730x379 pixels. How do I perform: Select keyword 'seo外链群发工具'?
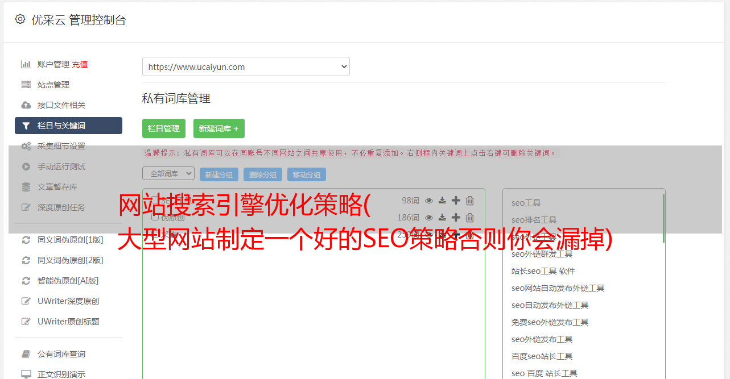coord(542,254)
